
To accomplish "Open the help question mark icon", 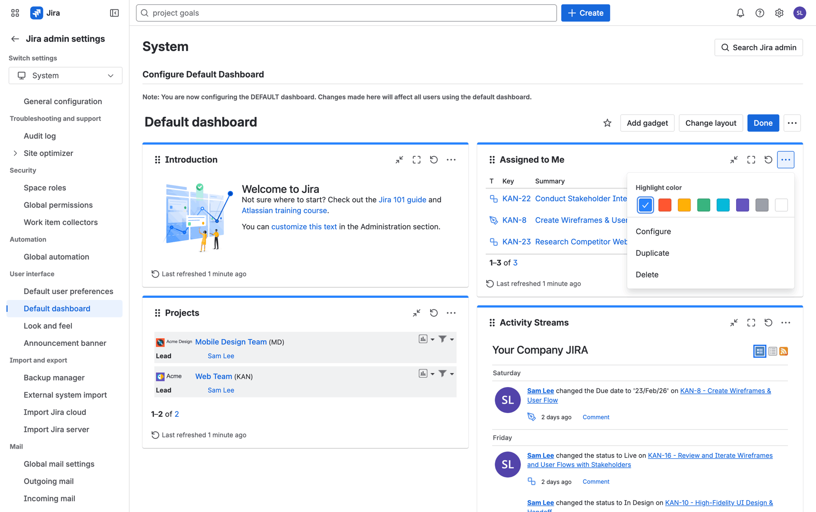I will (760, 13).
